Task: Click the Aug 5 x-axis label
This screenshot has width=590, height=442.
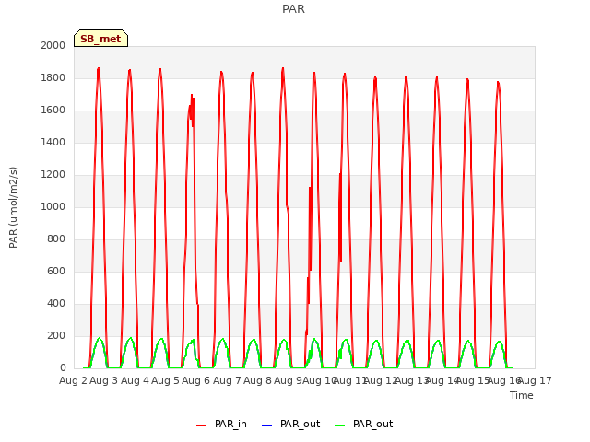Action: pyautogui.click(x=165, y=380)
